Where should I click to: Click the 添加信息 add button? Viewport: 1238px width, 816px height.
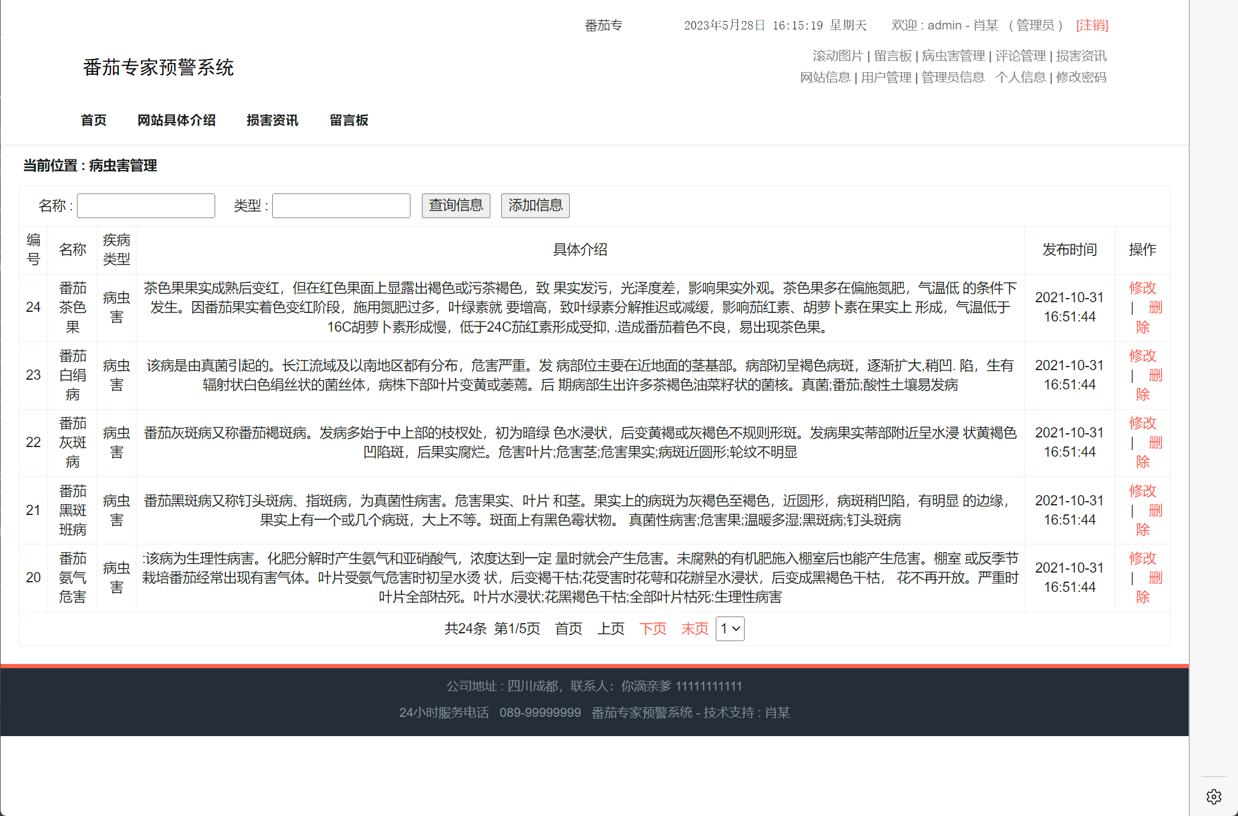[x=534, y=206]
